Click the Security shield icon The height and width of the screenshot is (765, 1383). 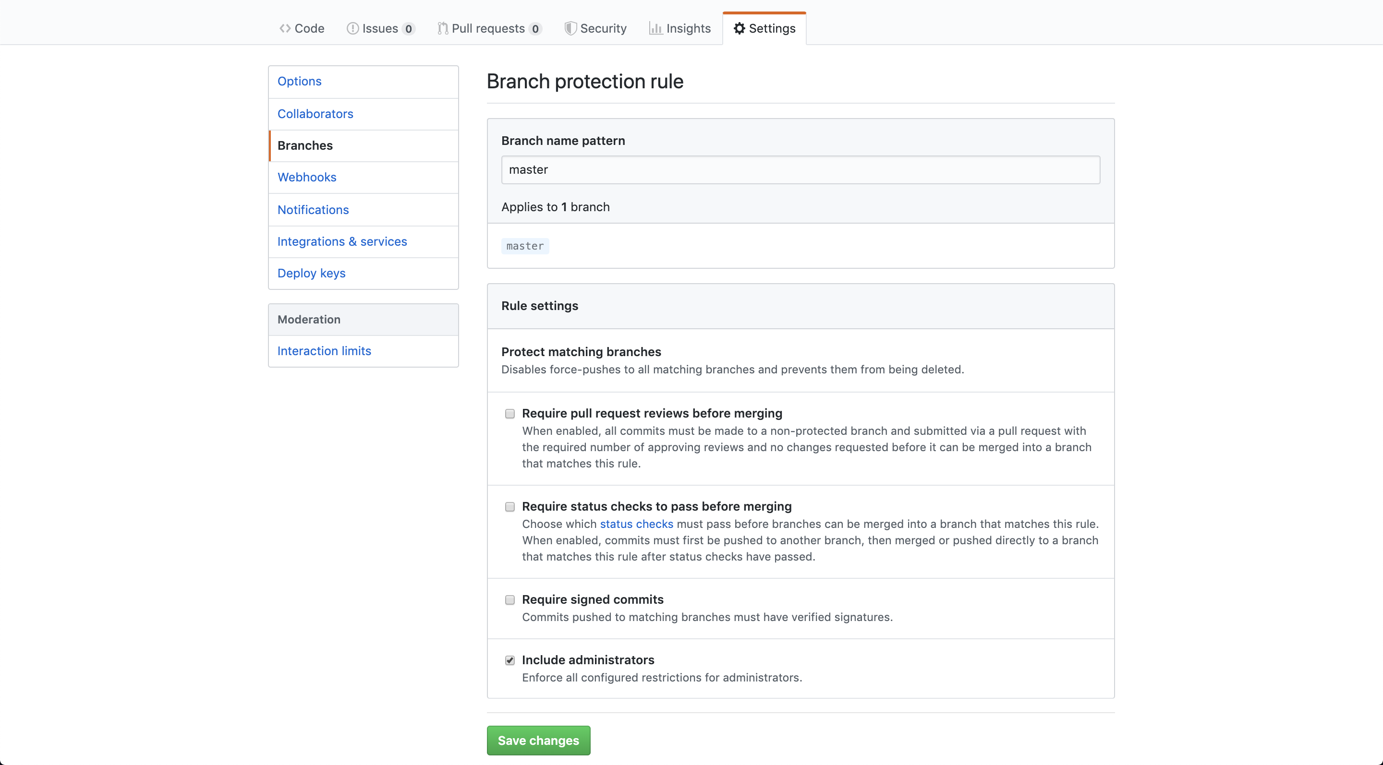[570, 28]
